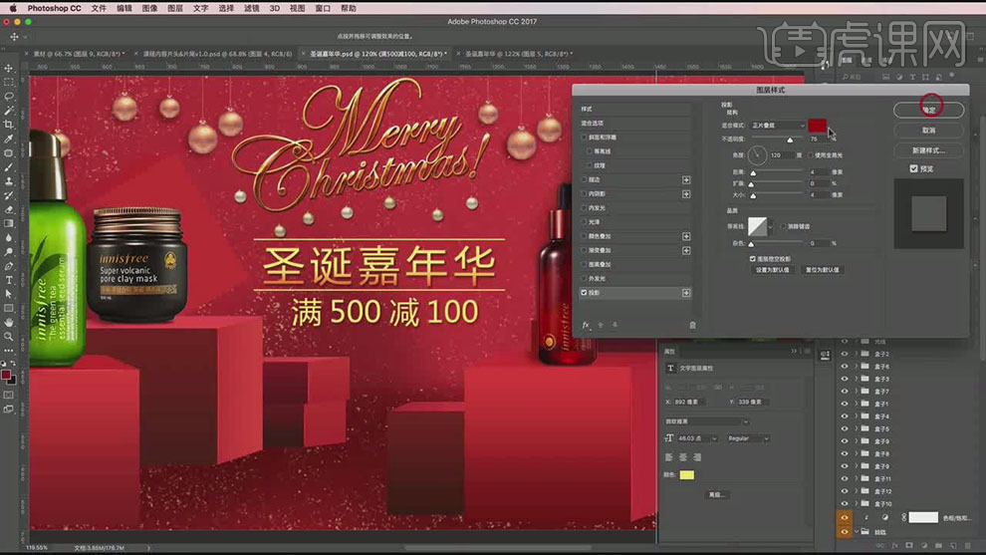Toggle Layer Knocks Out Drop Shadow checkbox

pyautogui.click(x=752, y=259)
